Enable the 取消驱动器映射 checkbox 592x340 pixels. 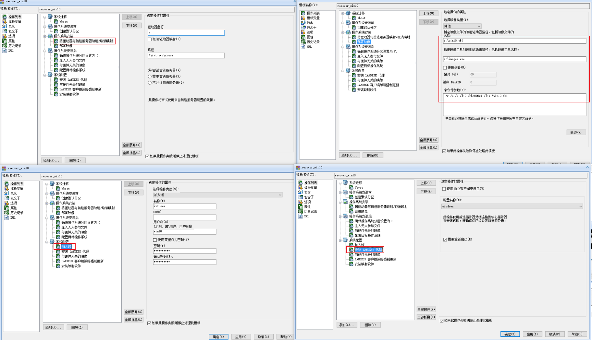pyautogui.click(x=150, y=39)
